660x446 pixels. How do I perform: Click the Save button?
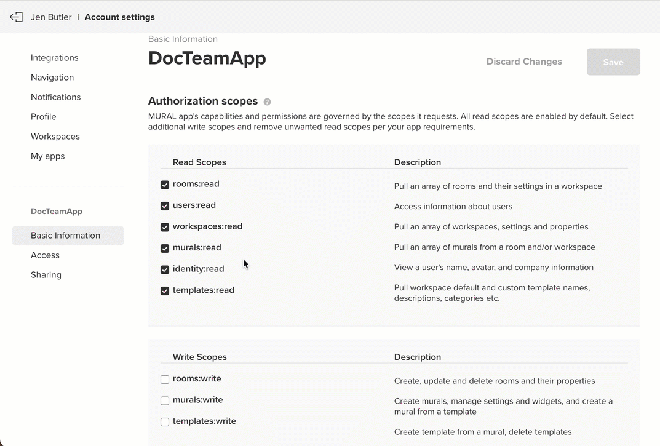pos(613,62)
